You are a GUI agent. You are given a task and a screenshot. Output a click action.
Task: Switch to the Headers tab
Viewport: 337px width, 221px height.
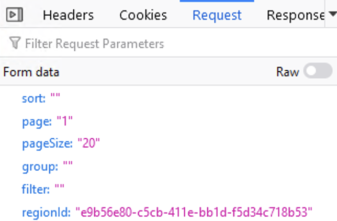tap(68, 15)
